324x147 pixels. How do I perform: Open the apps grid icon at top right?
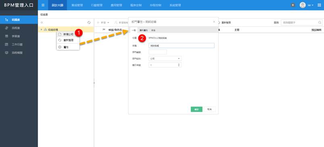[319, 5]
